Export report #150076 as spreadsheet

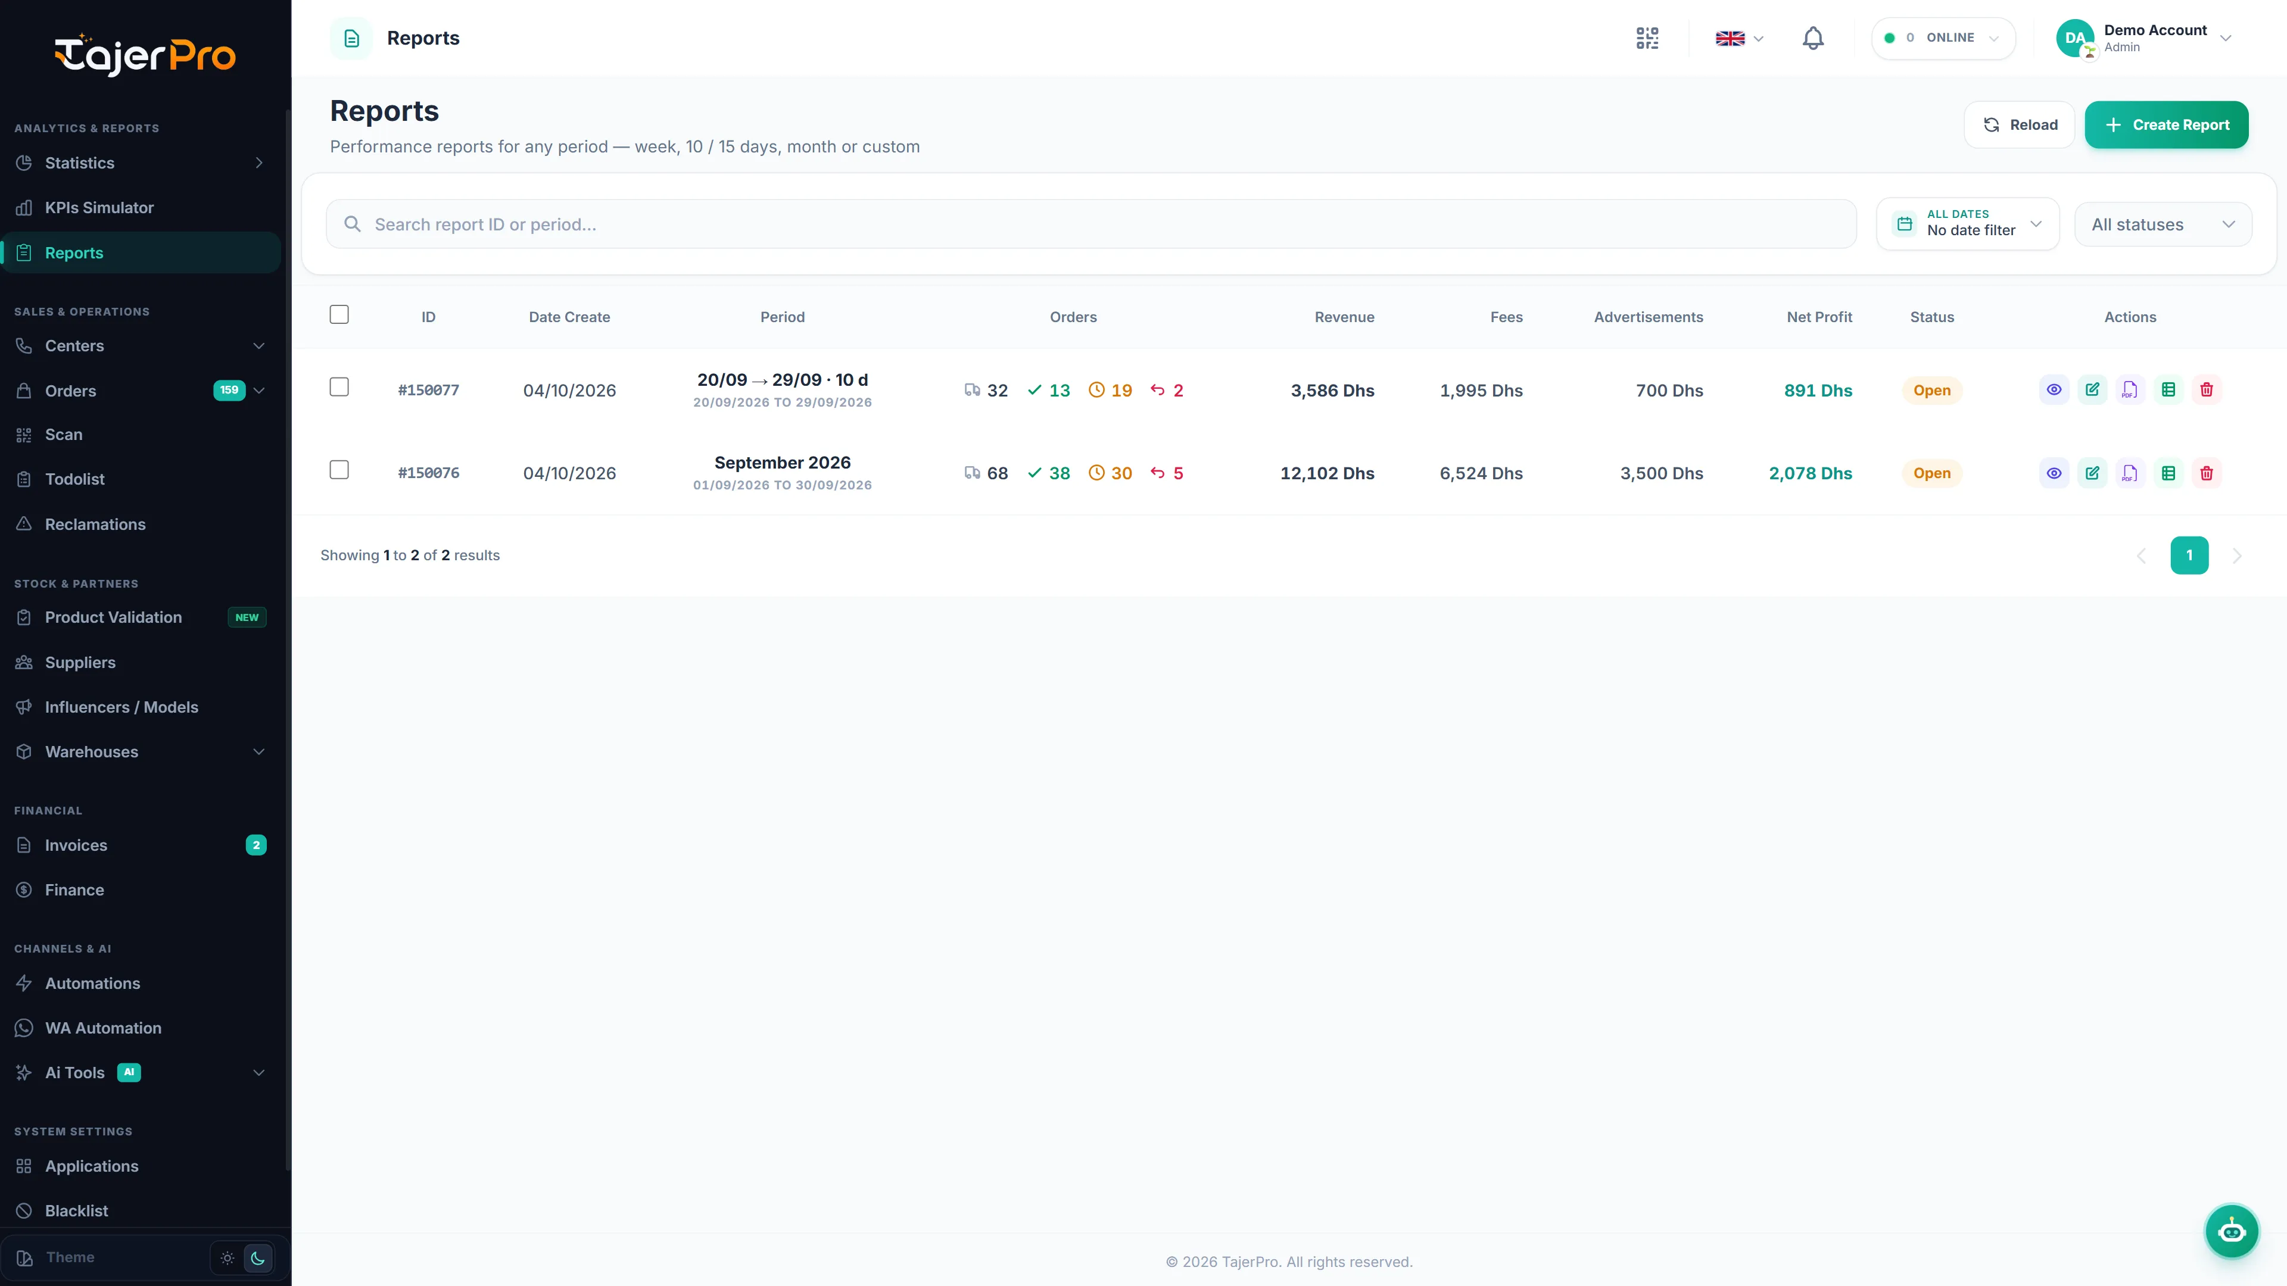pos(2168,473)
